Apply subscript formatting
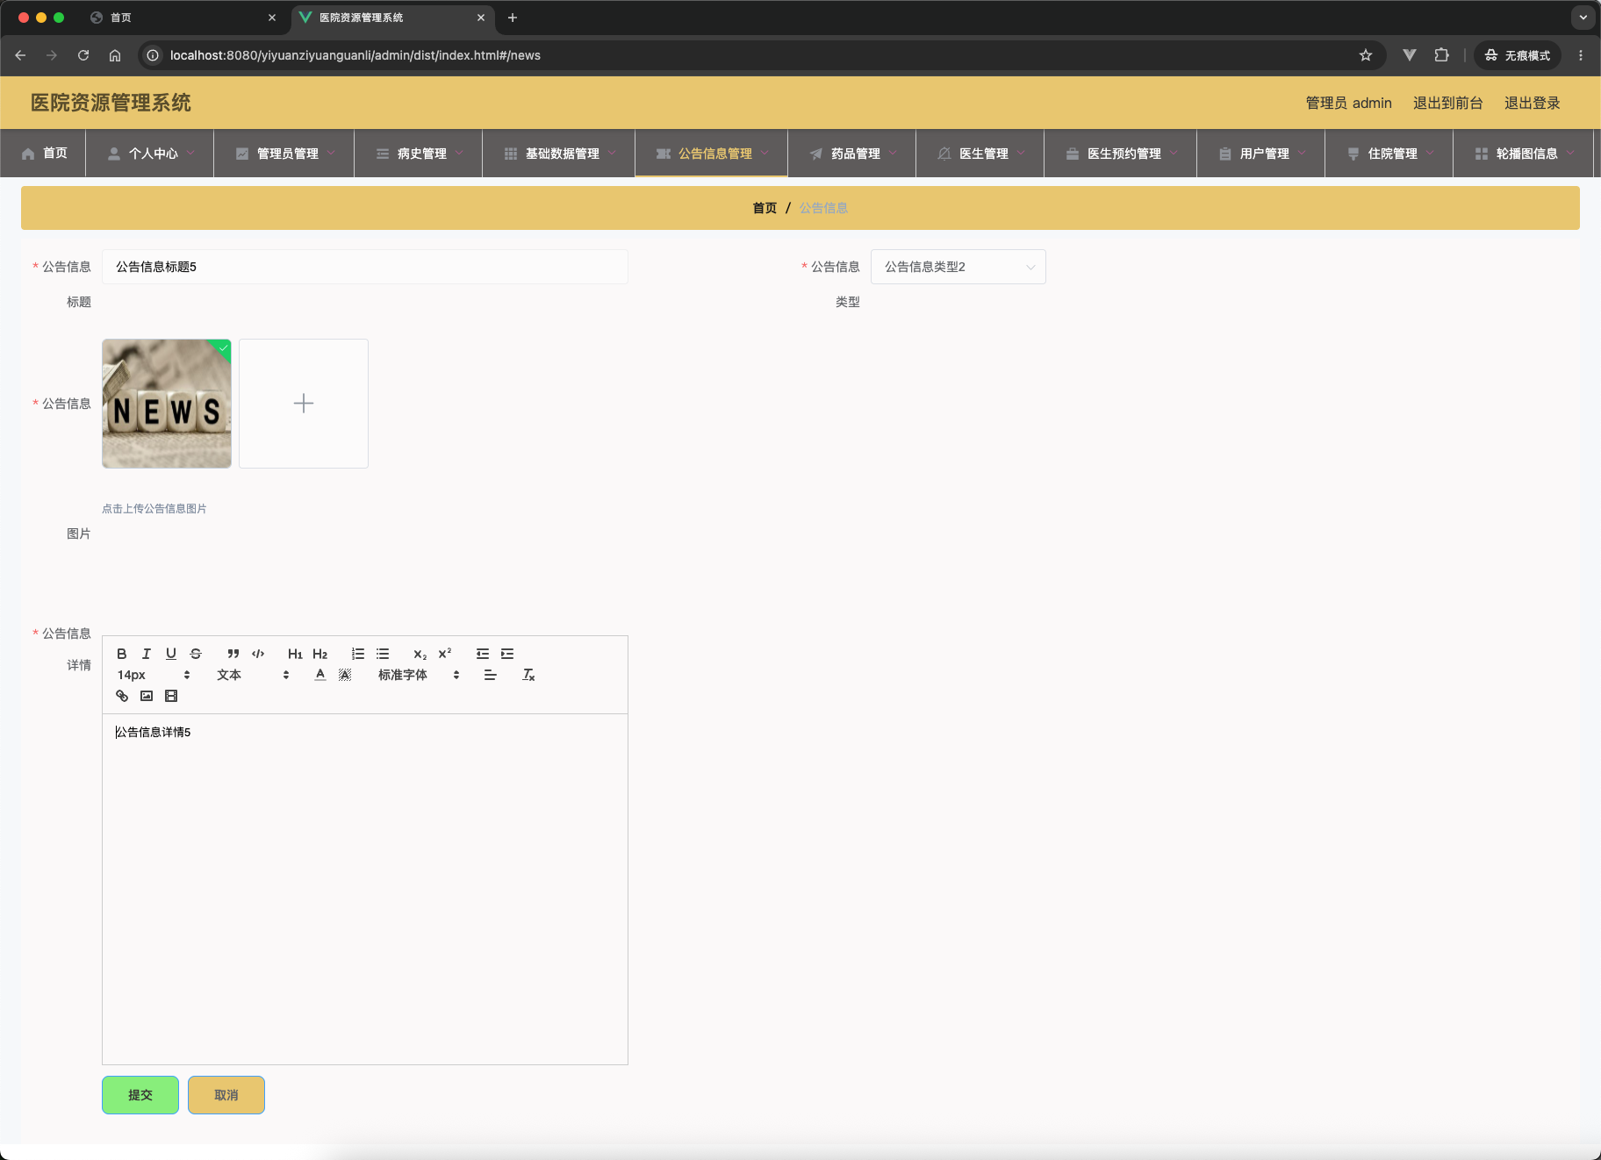The image size is (1601, 1160). tap(420, 654)
